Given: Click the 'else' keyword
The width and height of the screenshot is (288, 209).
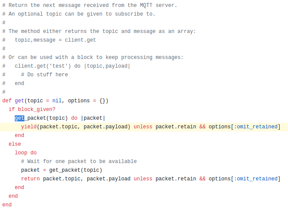Looking at the screenshot, I should coord(15,144).
